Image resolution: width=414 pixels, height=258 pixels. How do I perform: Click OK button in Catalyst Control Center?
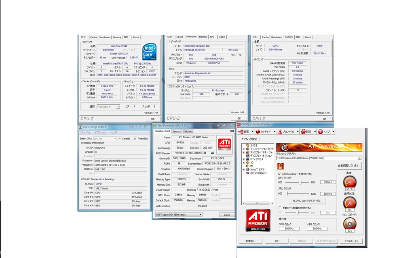click(x=277, y=241)
